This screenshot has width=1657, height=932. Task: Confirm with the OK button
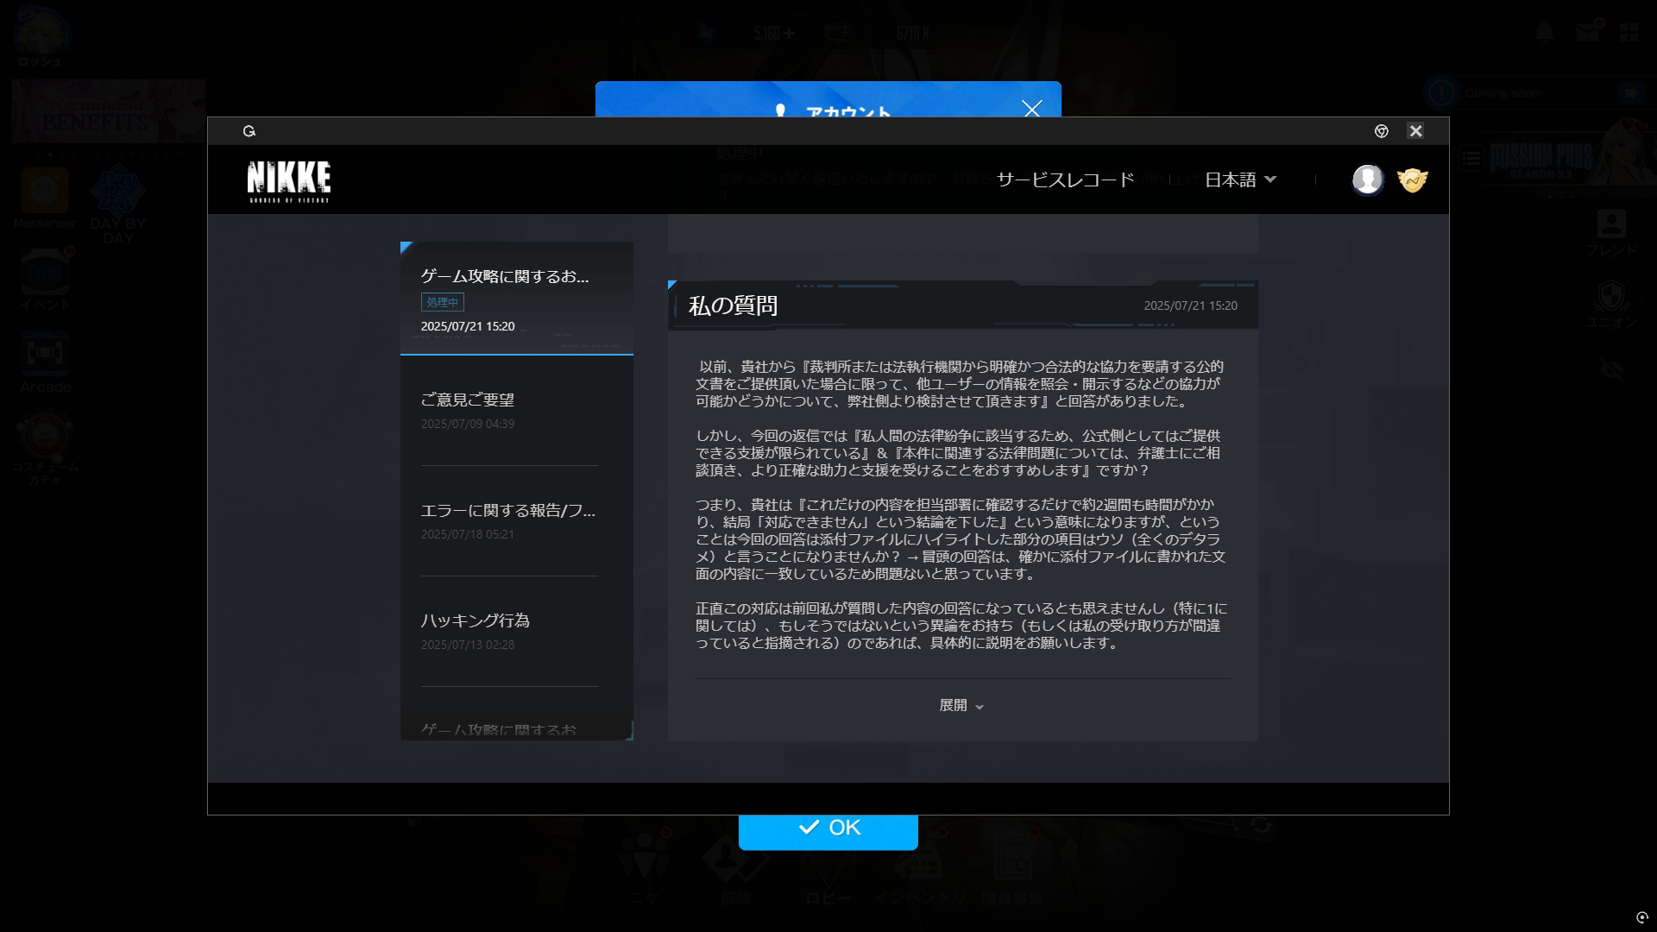(x=828, y=828)
